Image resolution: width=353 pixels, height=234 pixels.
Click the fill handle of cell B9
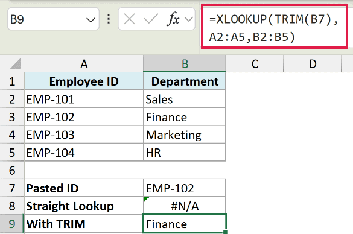coord(226,232)
